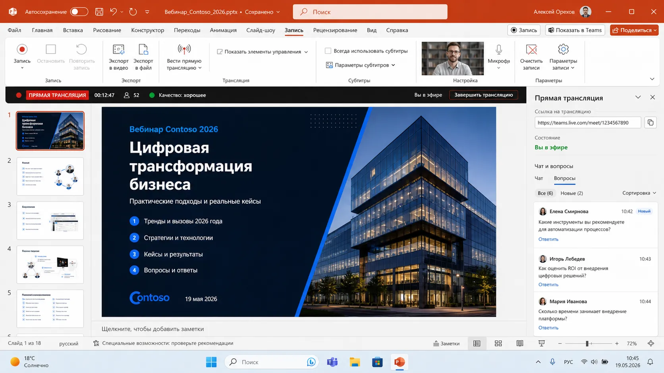Reply to Елена Смирнова's question
Viewport: 664px width, 373px height.
[548, 239]
